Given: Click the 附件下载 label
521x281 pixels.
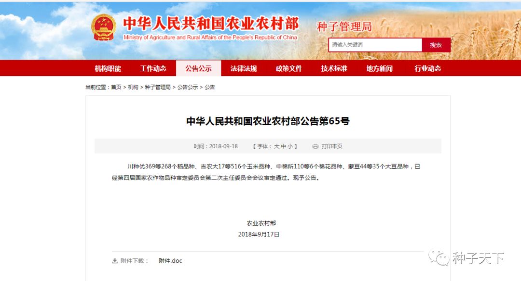Looking at the screenshot, I should click(x=134, y=261).
